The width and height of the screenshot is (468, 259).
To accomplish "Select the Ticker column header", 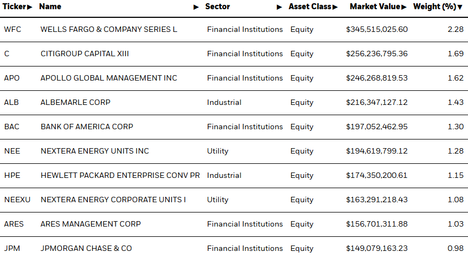I will click(15, 6).
